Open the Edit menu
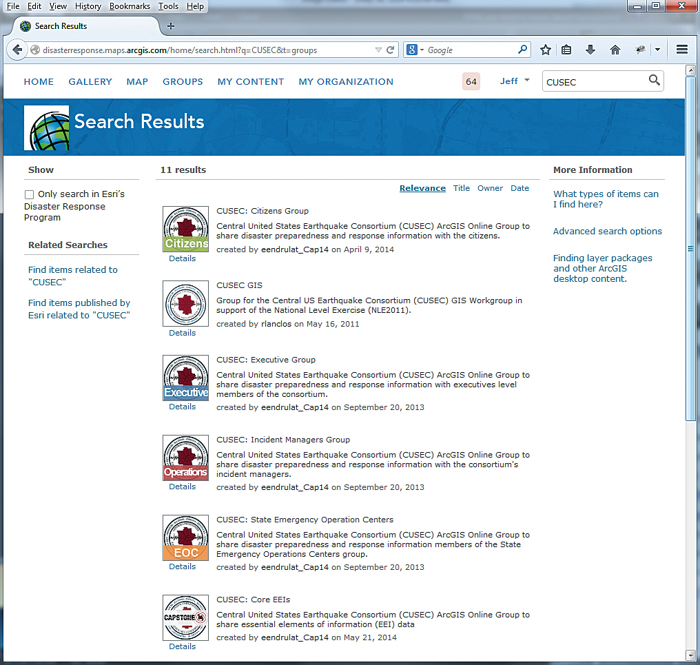The image size is (700, 665). click(34, 6)
